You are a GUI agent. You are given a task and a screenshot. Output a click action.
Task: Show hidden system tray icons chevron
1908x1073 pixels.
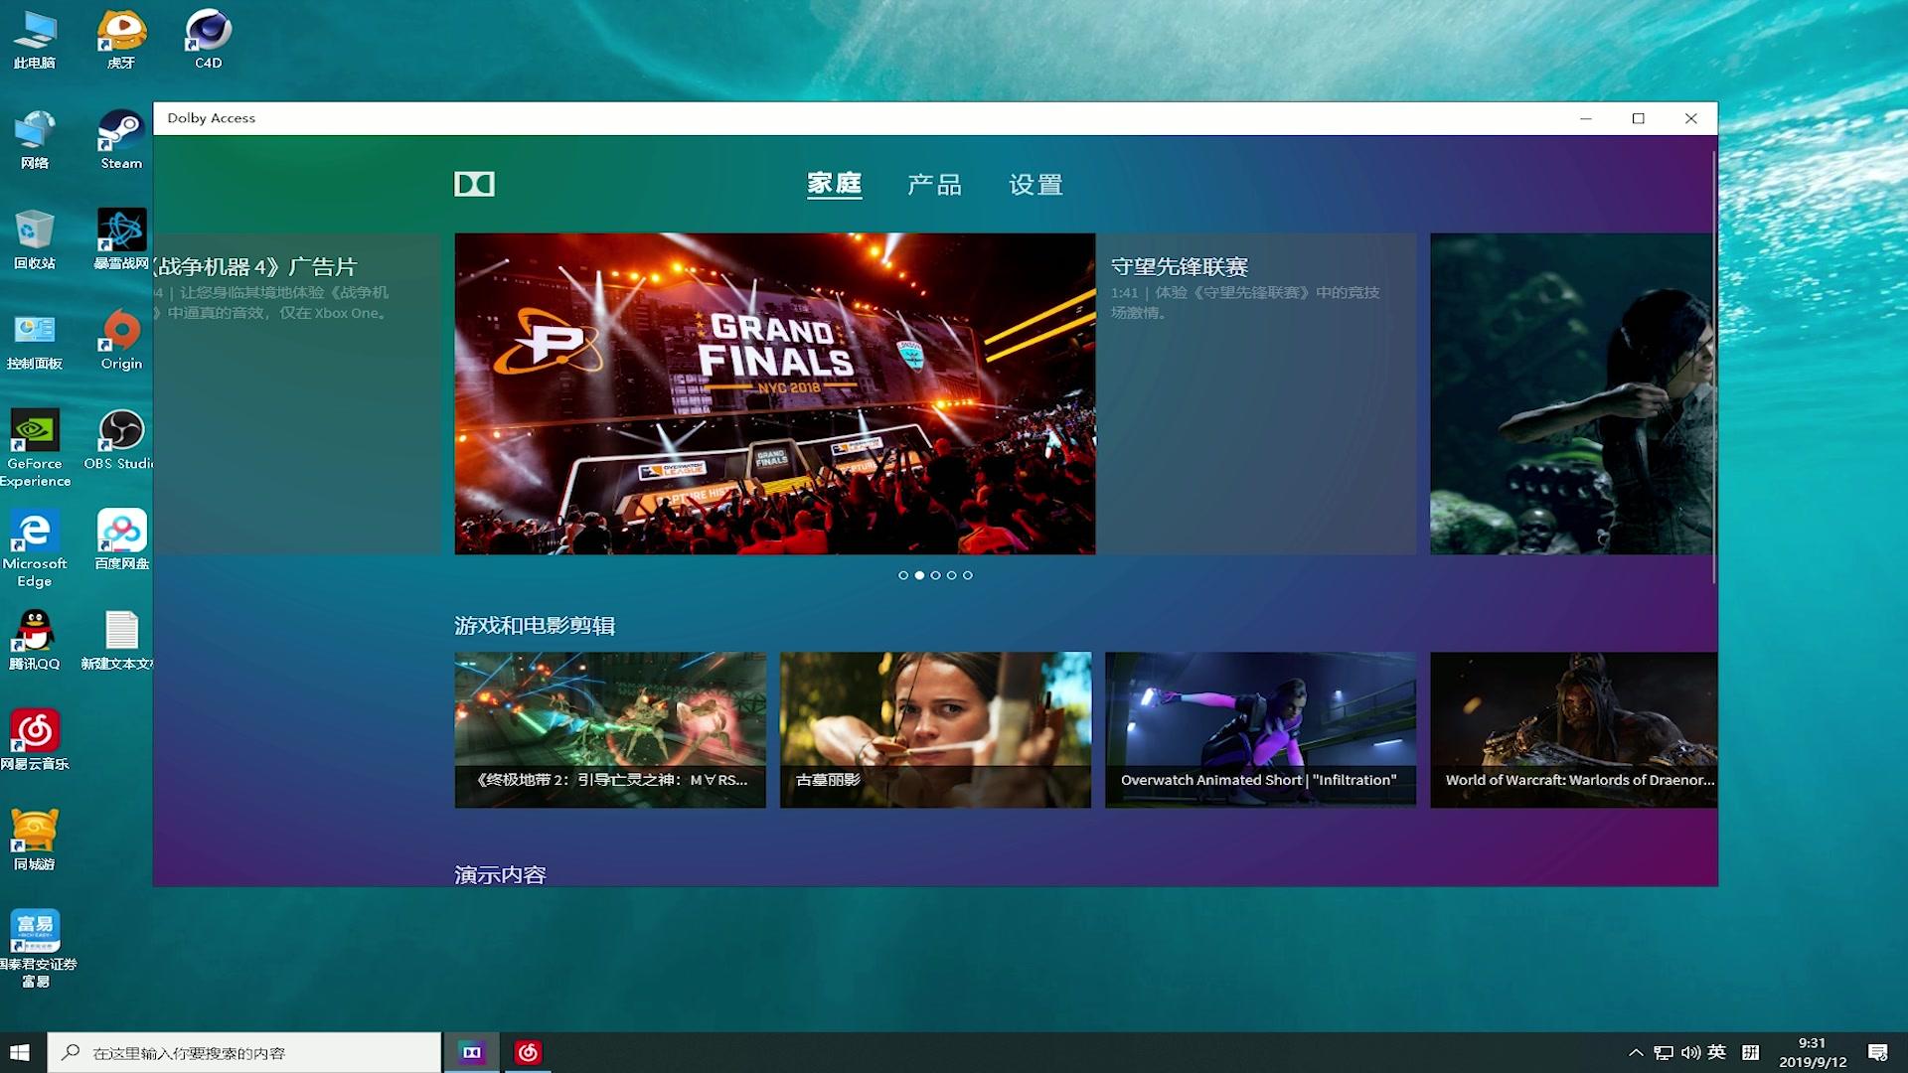click(x=1636, y=1052)
